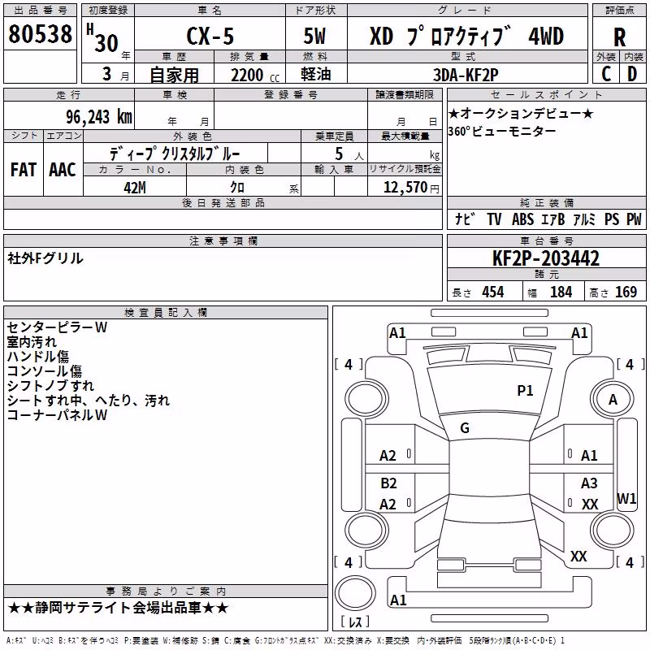Viewport: 650px width, 650px height.
Task: Click the B2 damage mark
Action: pos(388,483)
